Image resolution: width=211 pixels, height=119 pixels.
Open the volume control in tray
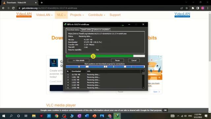[185, 116]
